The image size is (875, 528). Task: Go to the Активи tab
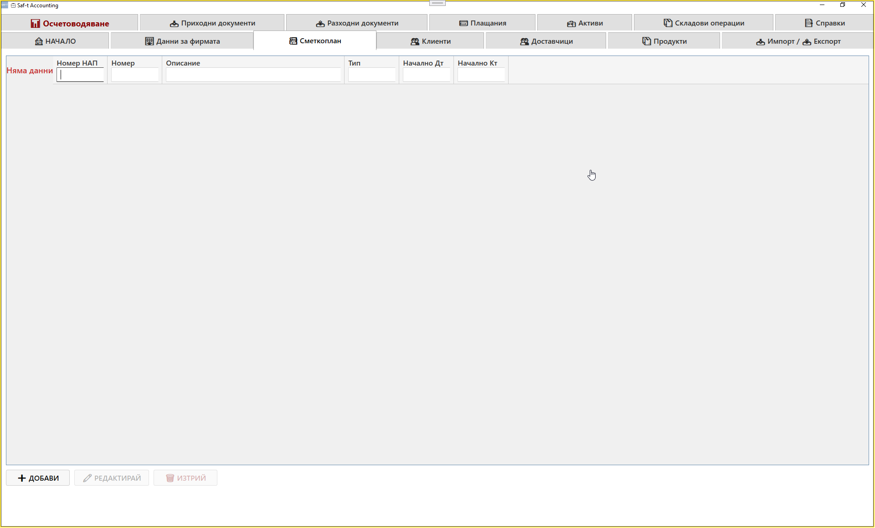(x=585, y=23)
